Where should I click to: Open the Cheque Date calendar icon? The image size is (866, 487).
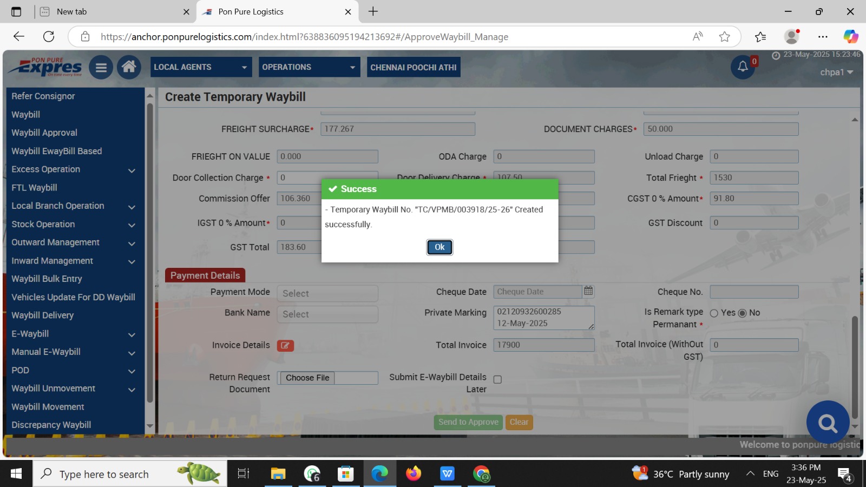(588, 291)
